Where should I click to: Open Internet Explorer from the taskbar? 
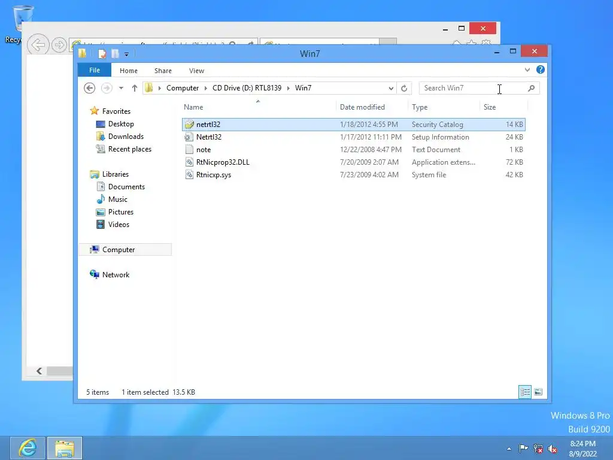28,448
